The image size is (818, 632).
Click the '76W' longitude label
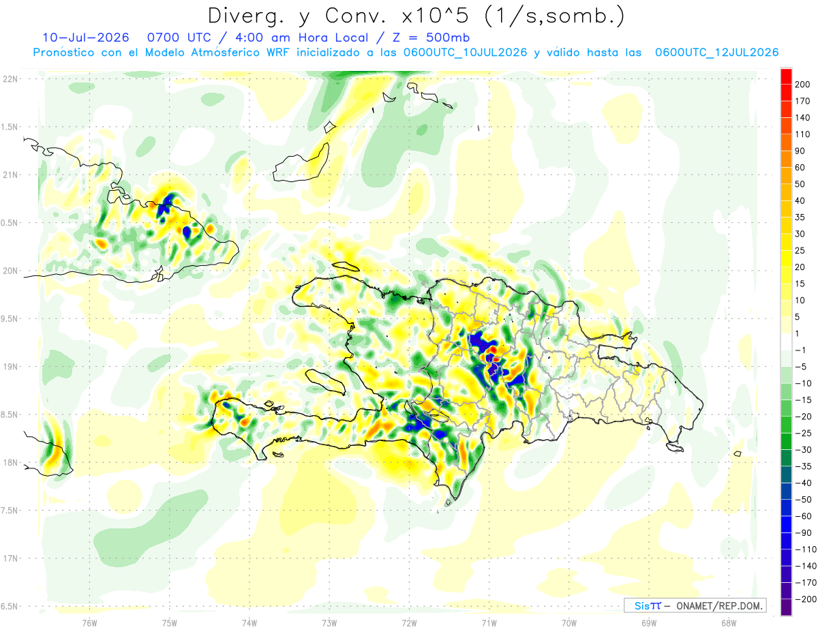click(90, 623)
